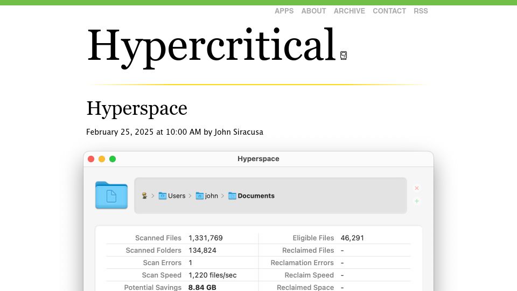Viewport: 517px width, 291px height.
Task: Select the Users folder in the path bar
Action: coord(172,196)
